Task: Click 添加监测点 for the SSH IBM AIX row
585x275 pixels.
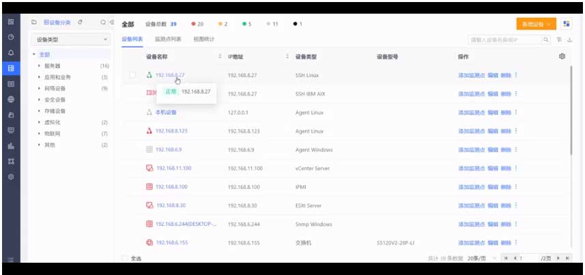Action: tap(472, 93)
